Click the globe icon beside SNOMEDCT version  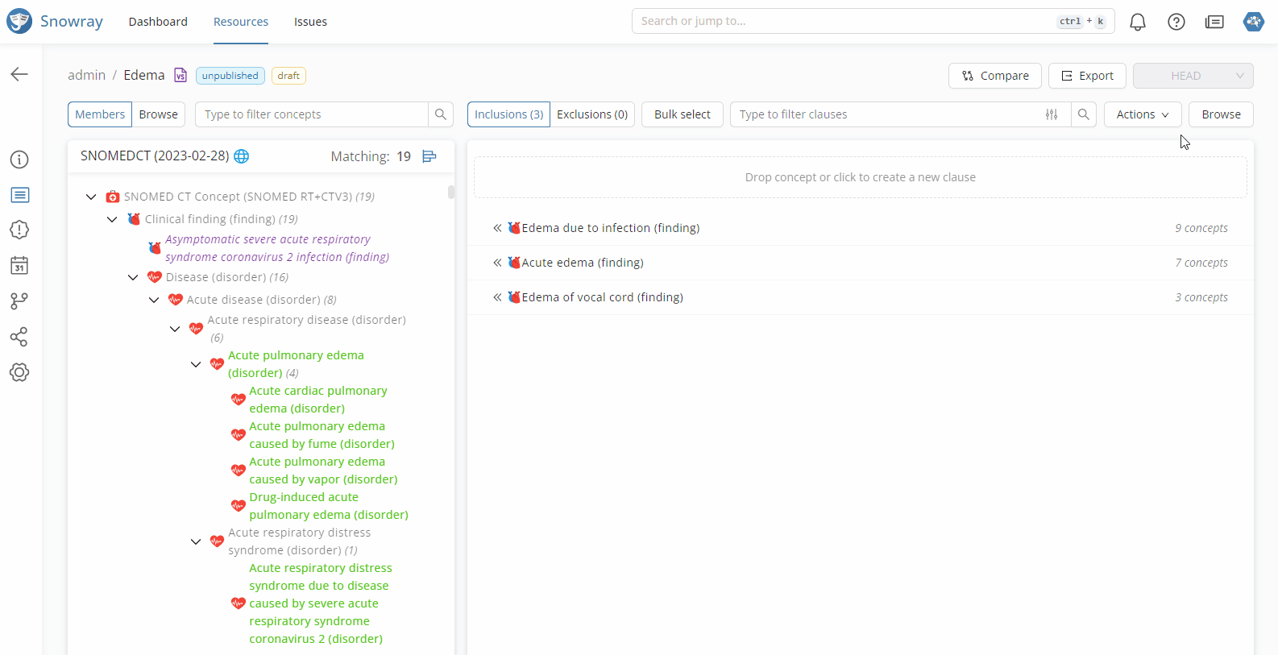point(241,156)
